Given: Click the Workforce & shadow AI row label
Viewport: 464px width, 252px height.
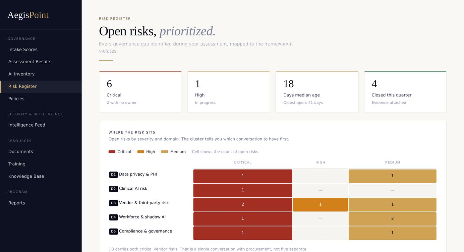Looking at the screenshot, I should [x=142, y=217].
